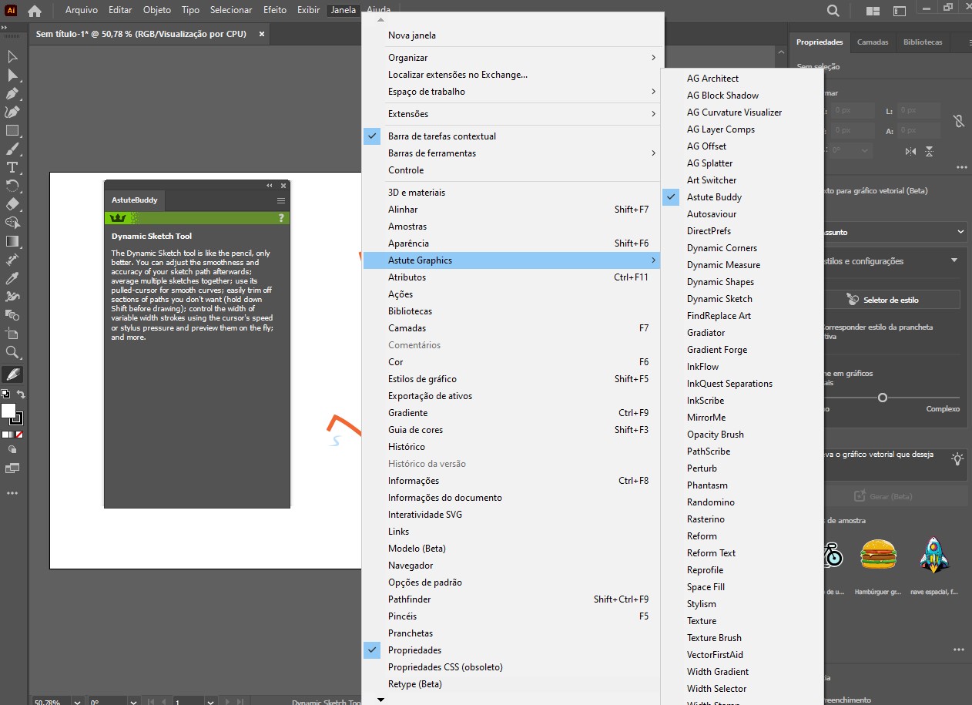This screenshot has width=972, height=705.
Task: Select the Pen tool in the toolbar
Action: point(12,93)
